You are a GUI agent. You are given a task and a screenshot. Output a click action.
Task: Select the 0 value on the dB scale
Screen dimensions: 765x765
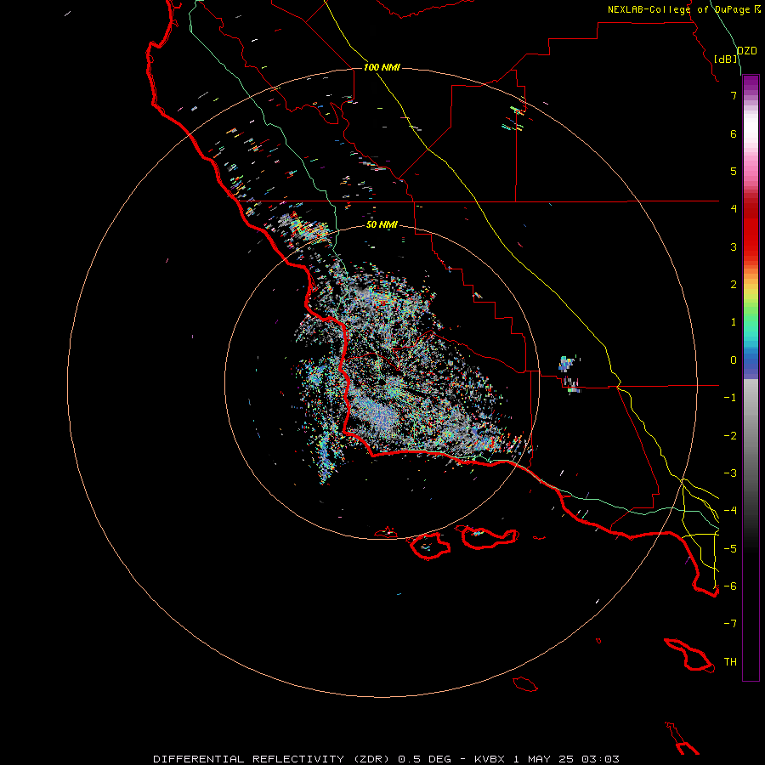(734, 360)
